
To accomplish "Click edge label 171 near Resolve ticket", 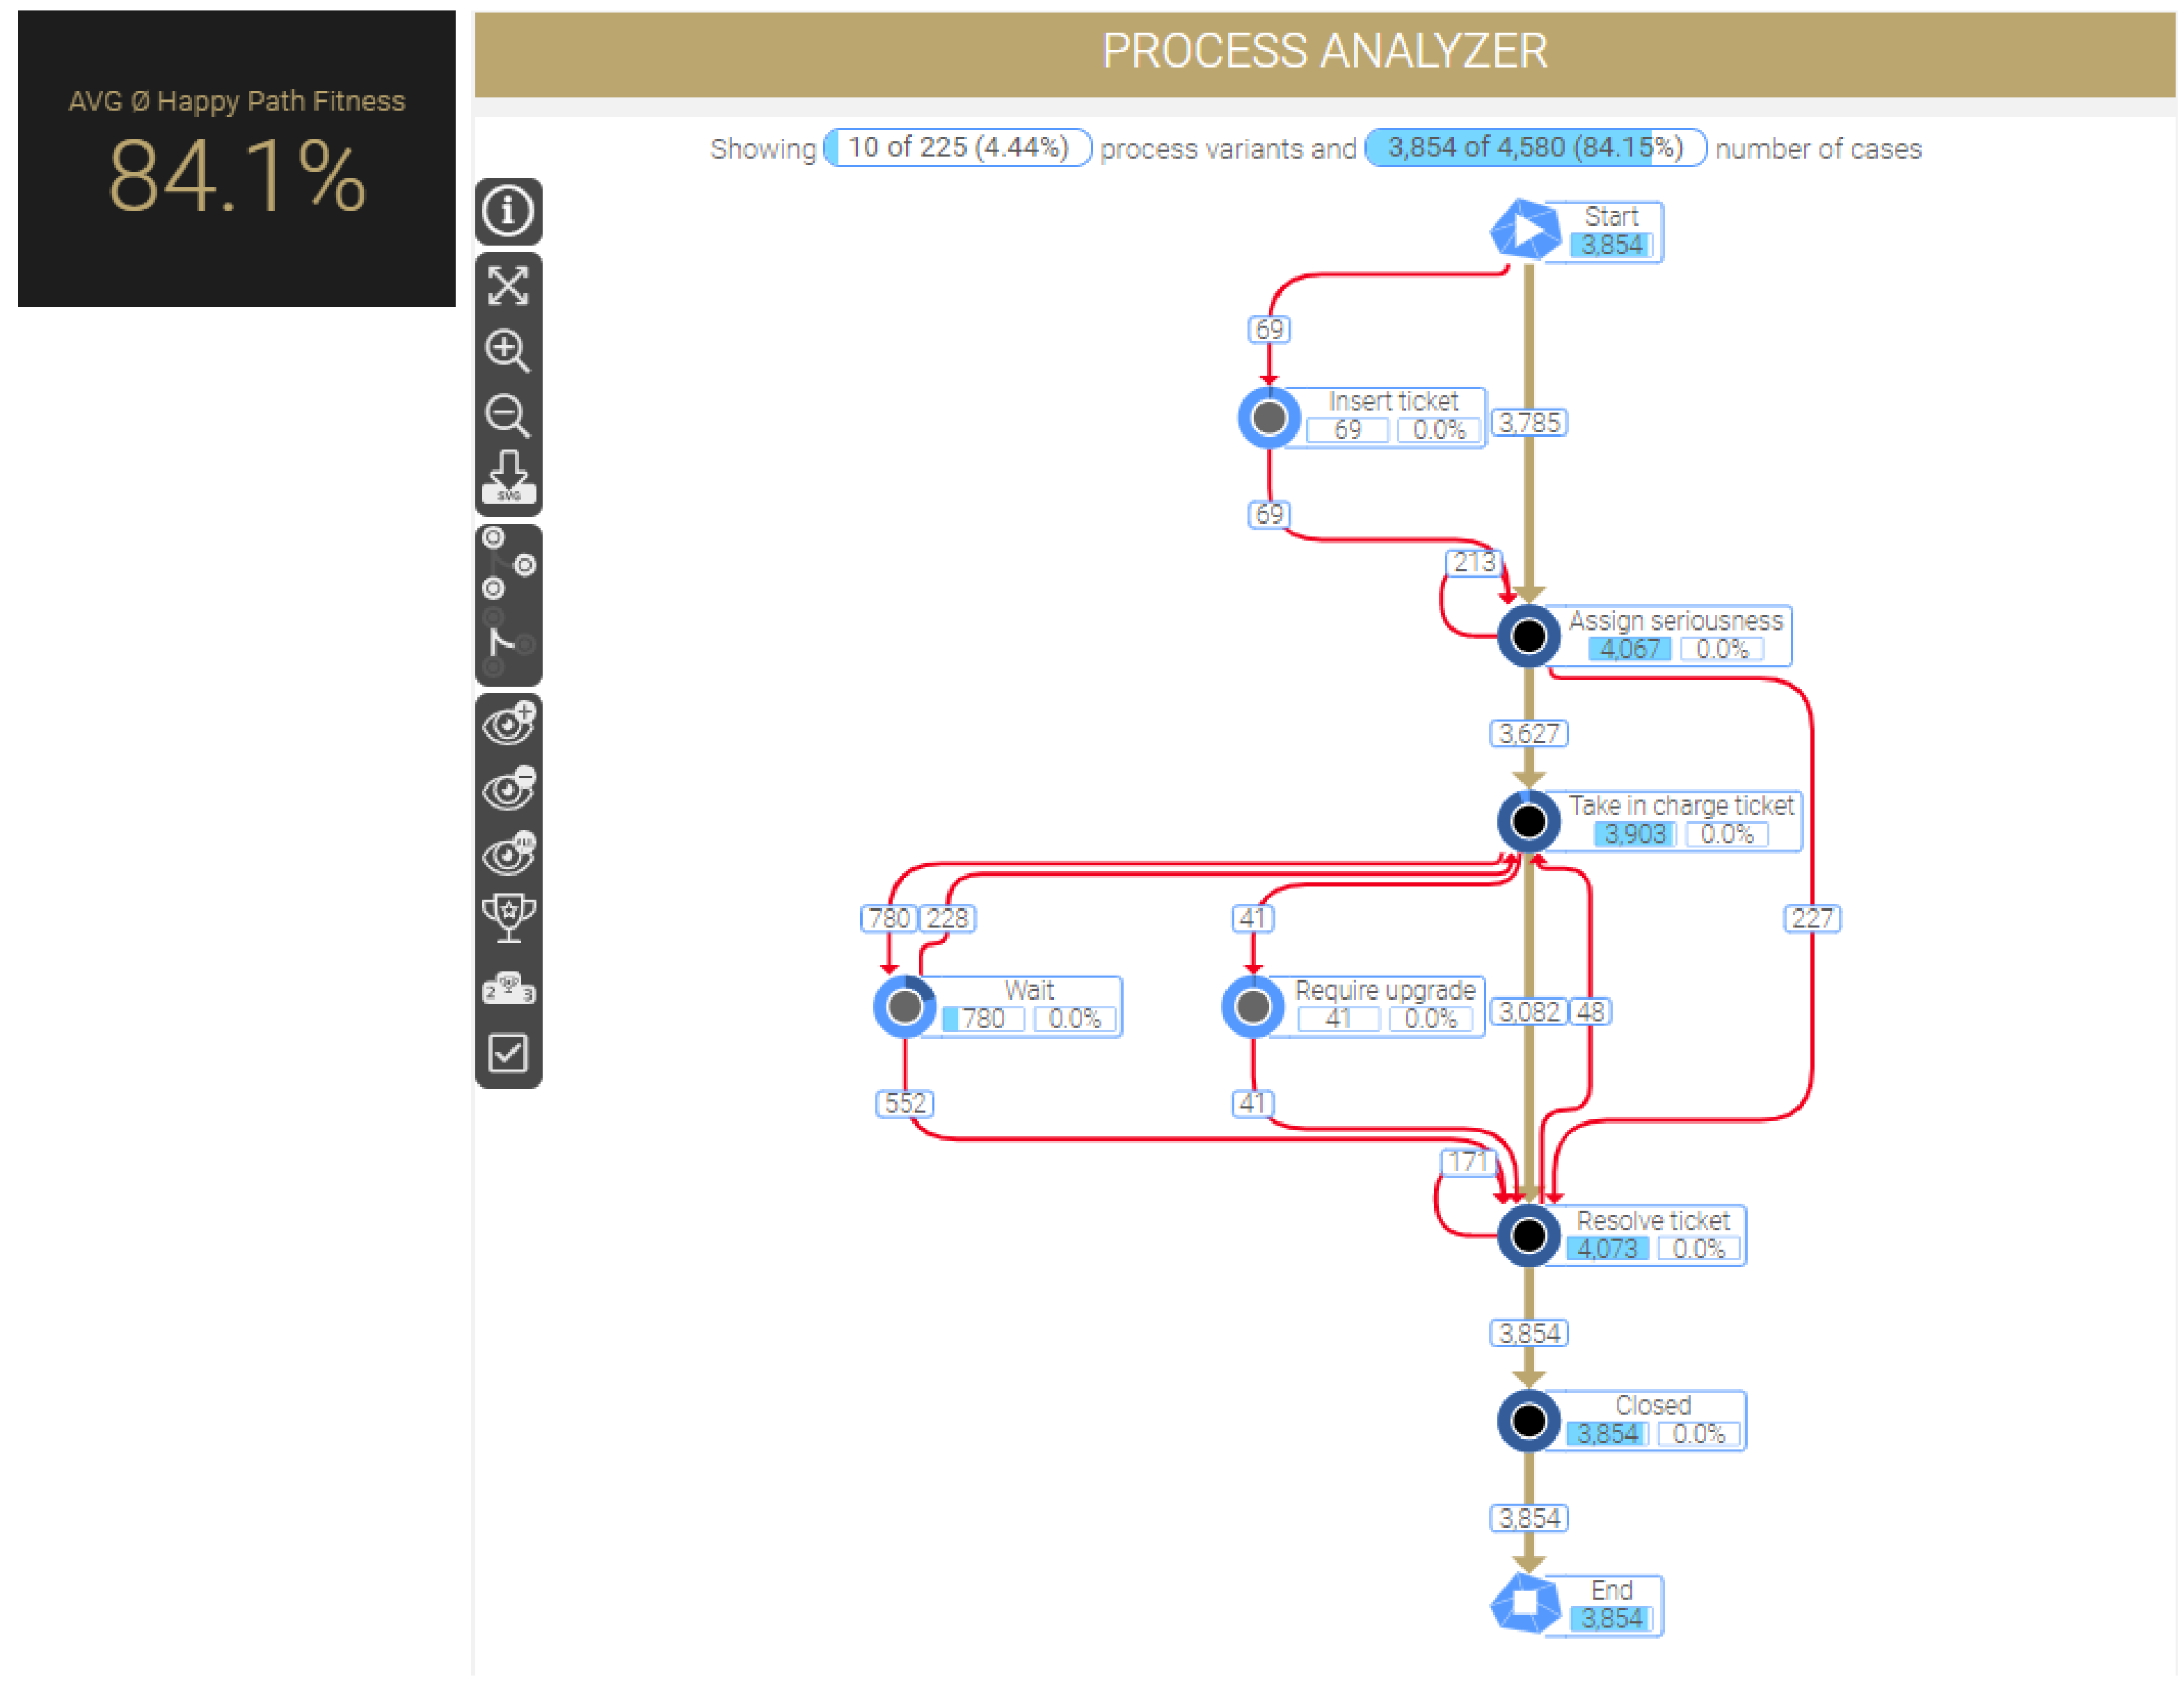I will tap(1468, 1162).
